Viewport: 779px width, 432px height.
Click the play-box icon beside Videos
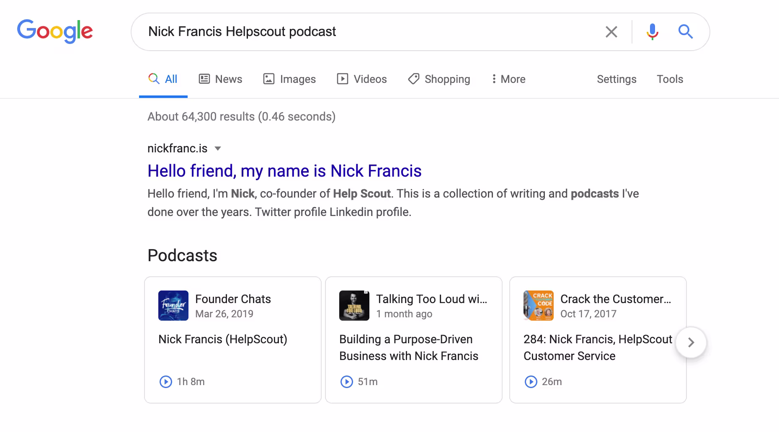343,79
